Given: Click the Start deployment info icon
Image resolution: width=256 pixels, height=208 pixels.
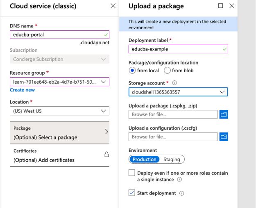Looking at the screenshot, I should [x=182, y=193].
